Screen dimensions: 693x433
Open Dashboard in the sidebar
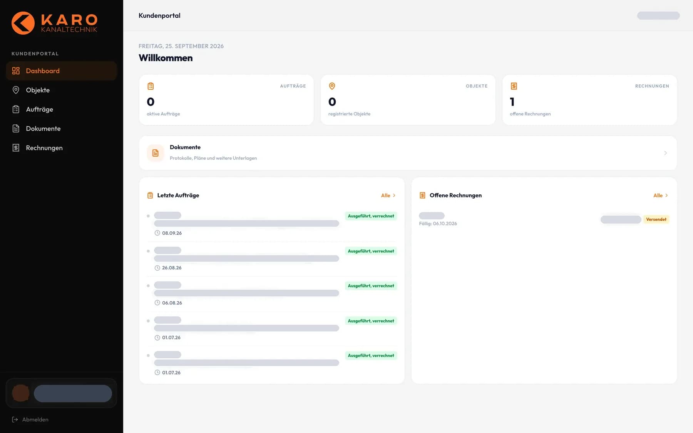pos(61,71)
